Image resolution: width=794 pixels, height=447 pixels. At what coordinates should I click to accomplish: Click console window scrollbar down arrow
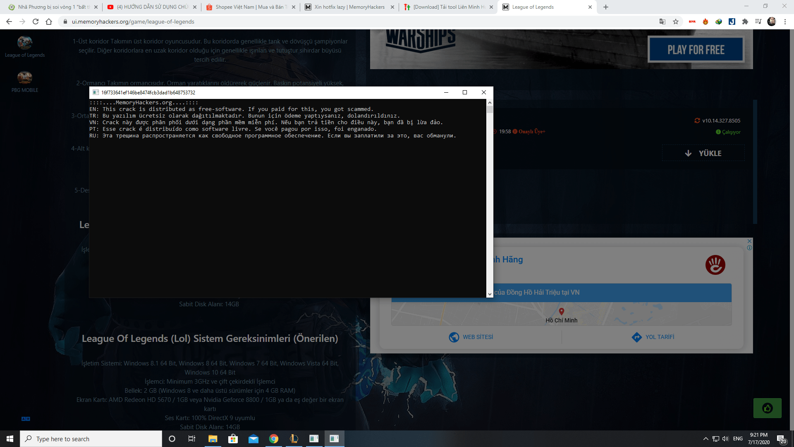coord(490,294)
